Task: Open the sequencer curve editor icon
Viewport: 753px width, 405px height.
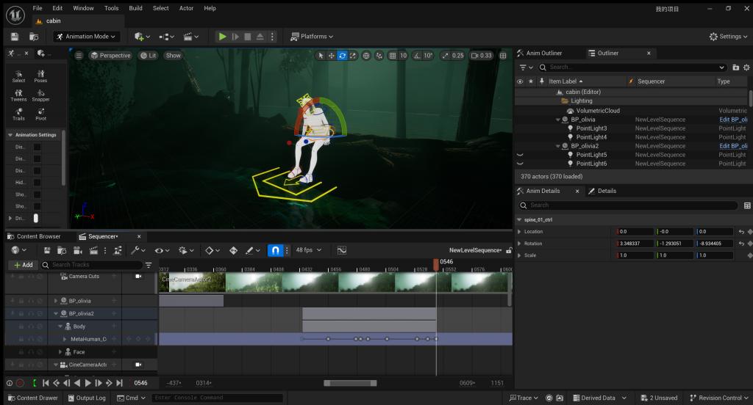Action: click(342, 250)
